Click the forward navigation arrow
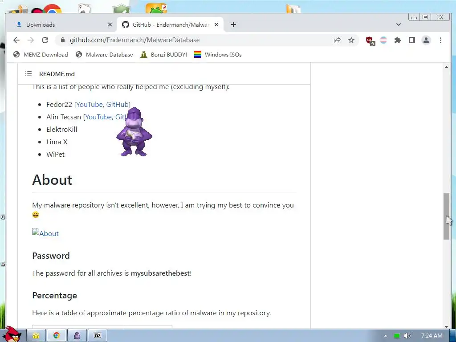The height and width of the screenshot is (342, 456). [31, 40]
